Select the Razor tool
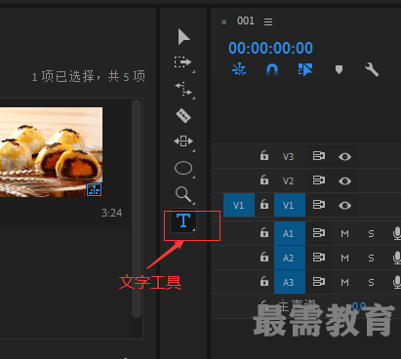The height and width of the screenshot is (359, 401). (183, 115)
